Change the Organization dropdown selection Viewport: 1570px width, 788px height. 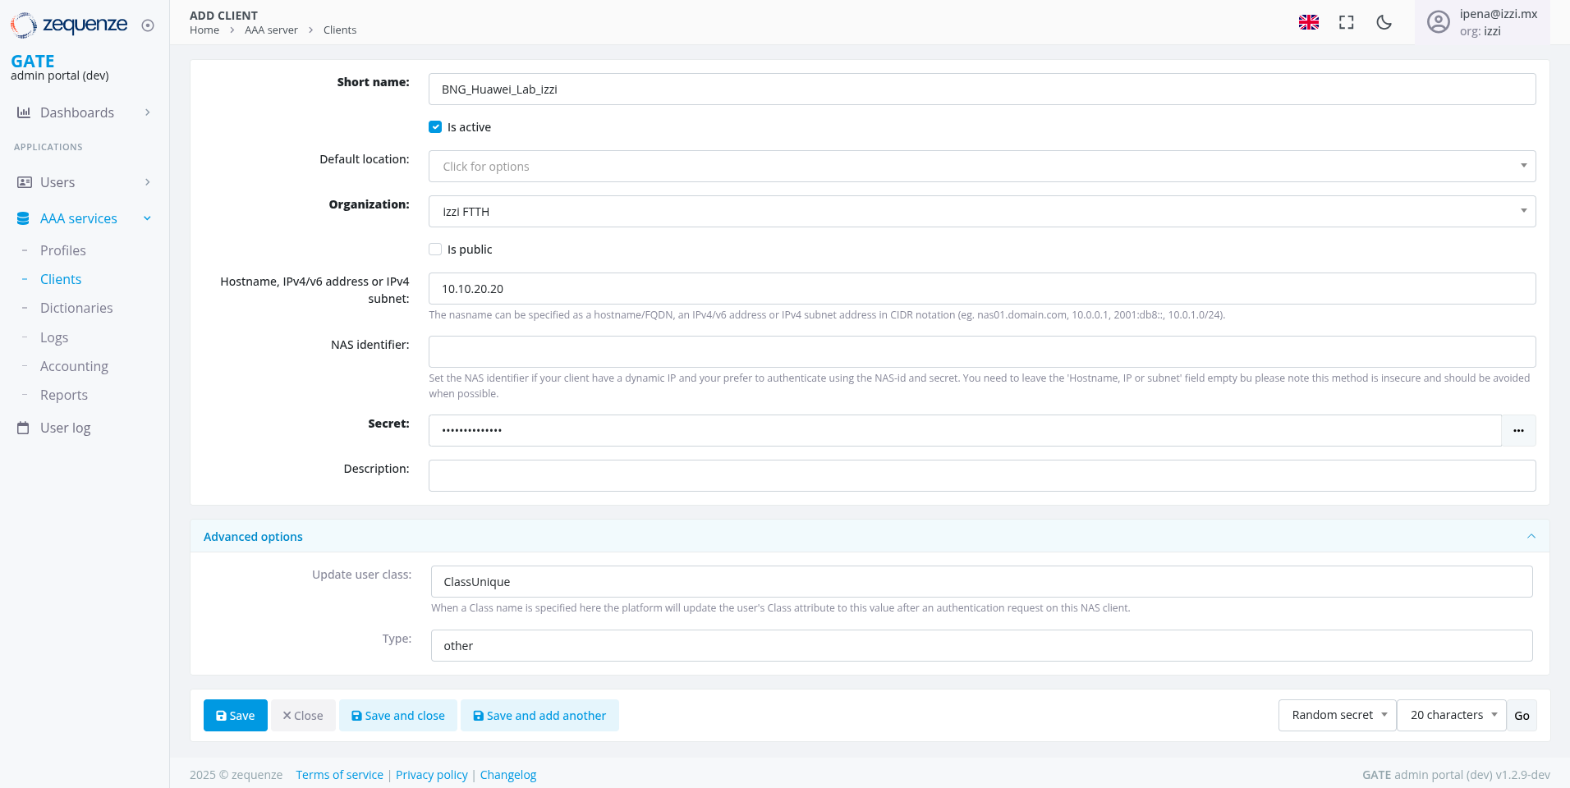pos(980,211)
